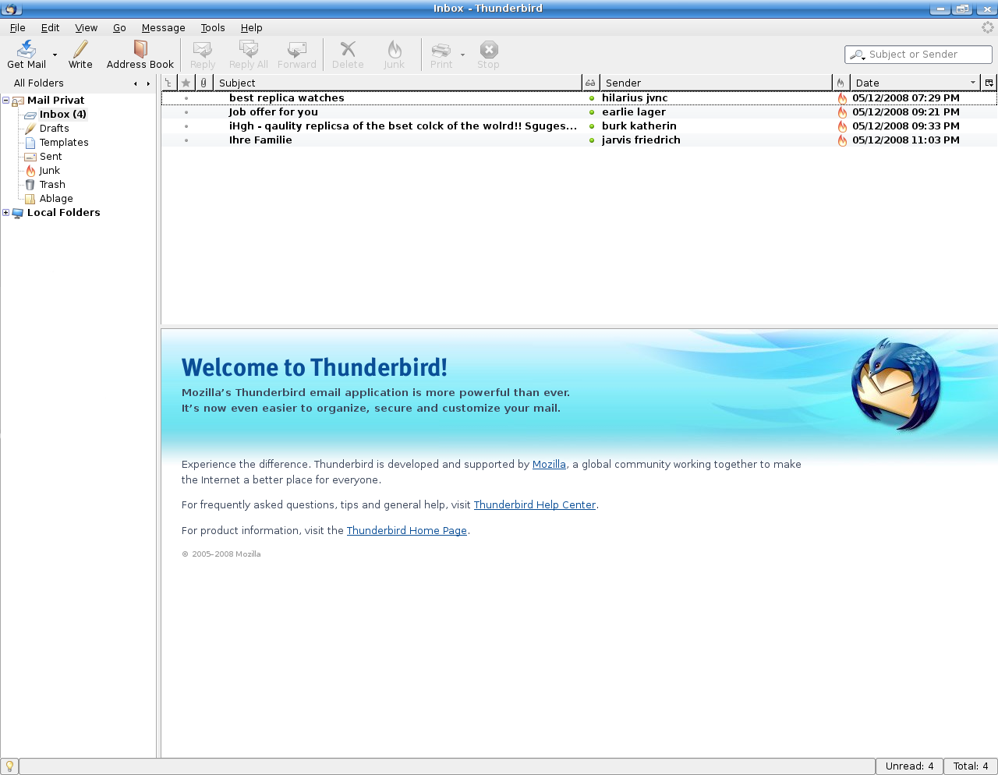The height and width of the screenshot is (775, 998).
Task: Follow the Mozilla link
Action: 549,464
